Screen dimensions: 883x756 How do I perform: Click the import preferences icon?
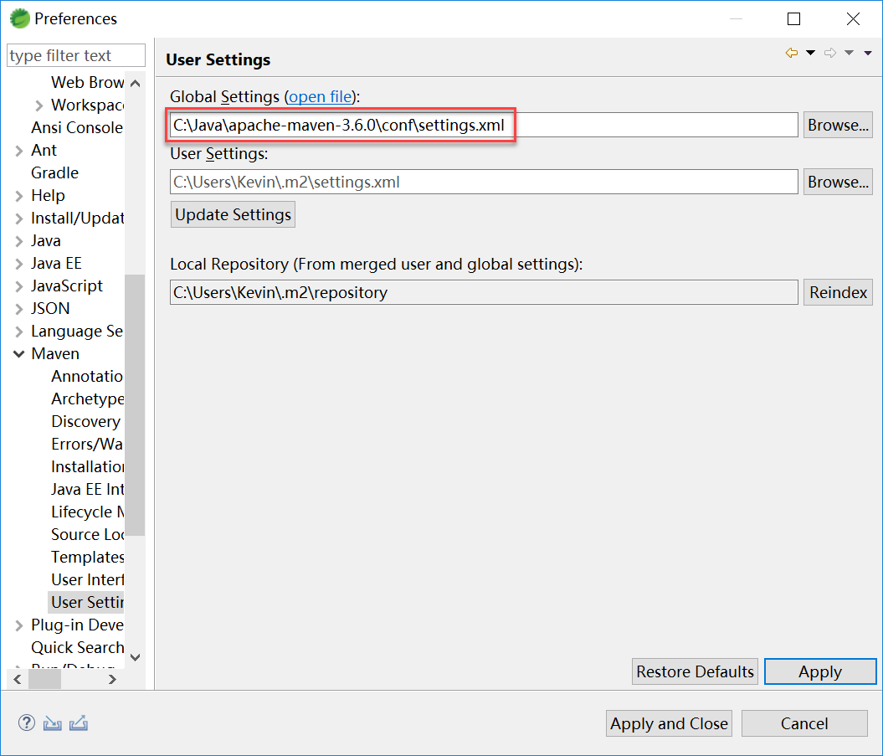[x=53, y=723]
